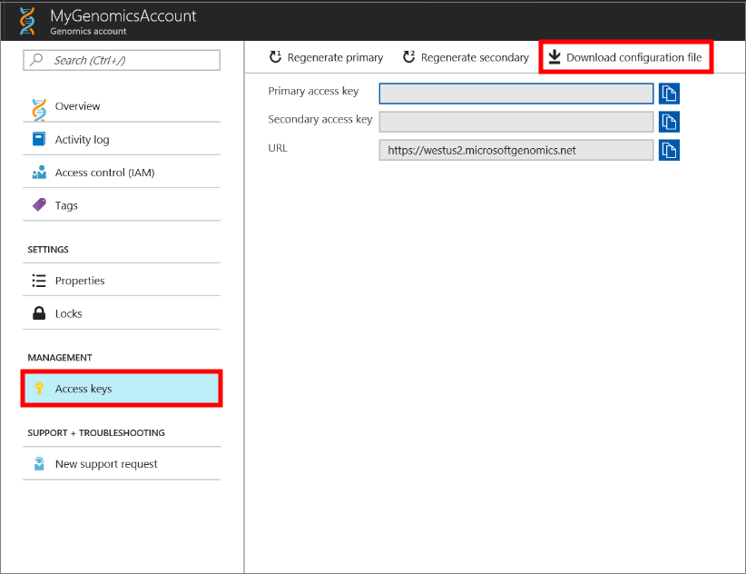746x574 pixels.
Task: Open Access control (IAM) people icon
Action: [x=39, y=171]
